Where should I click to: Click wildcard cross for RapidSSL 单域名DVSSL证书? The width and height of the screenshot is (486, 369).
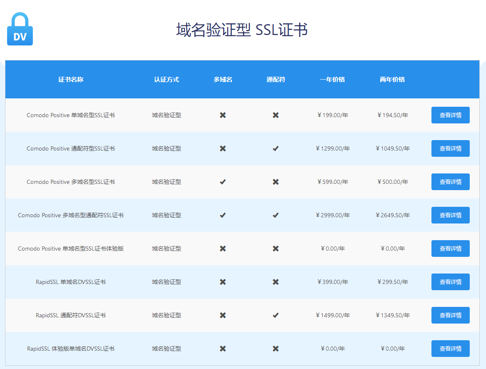point(276,282)
